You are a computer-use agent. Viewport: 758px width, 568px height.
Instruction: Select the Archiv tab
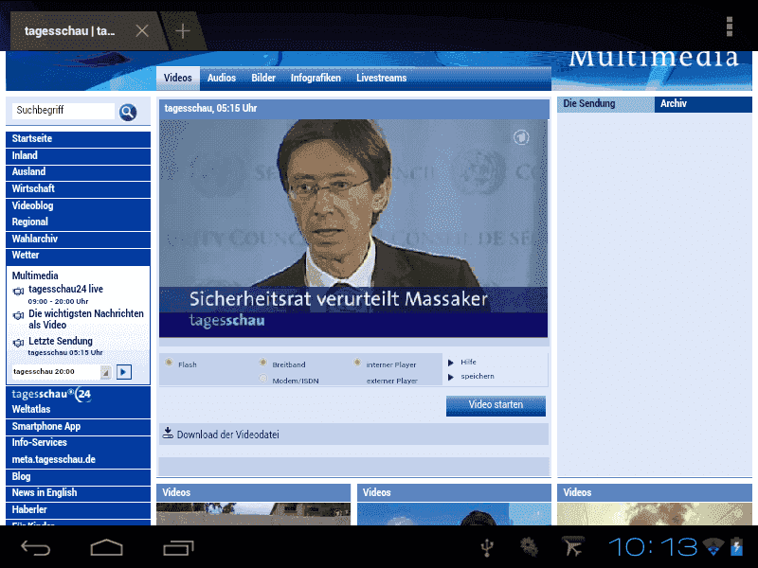(x=703, y=104)
